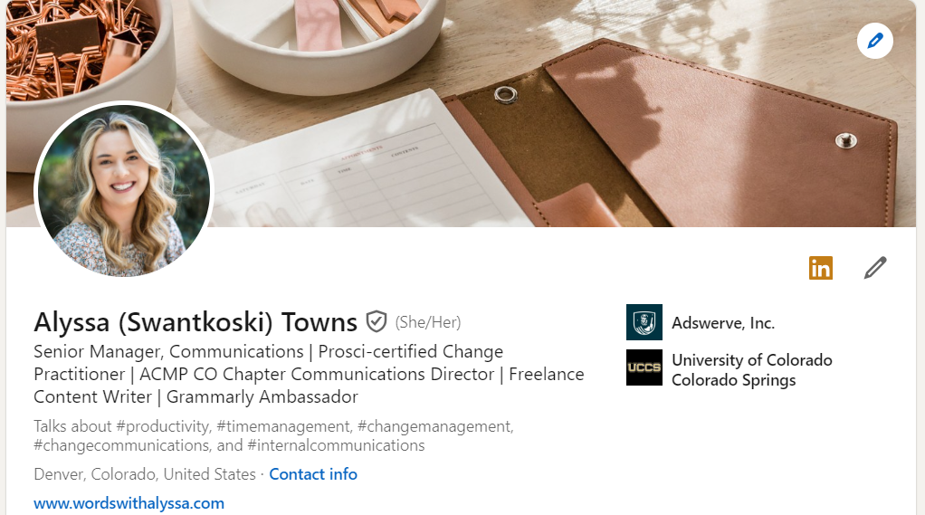Open the circular profile photo

[x=124, y=190]
